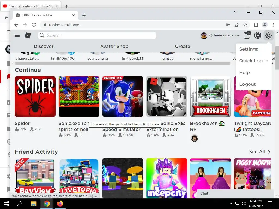This screenshot has width=279, height=209.
Task: Click the Windows Start button
Action: click(7, 204)
